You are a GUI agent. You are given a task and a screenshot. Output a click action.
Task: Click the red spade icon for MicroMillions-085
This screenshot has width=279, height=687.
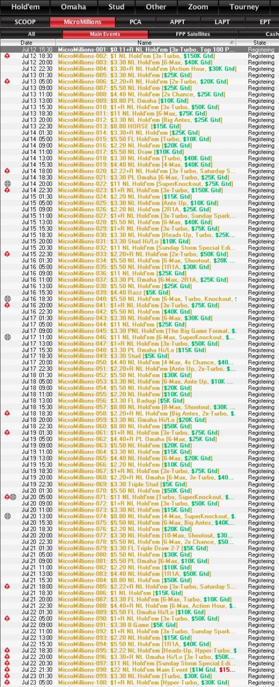tap(7, 586)
